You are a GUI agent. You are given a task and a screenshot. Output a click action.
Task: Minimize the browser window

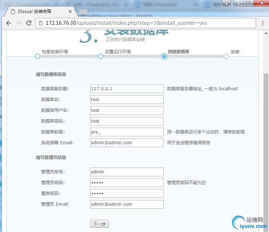pos(239,3)
